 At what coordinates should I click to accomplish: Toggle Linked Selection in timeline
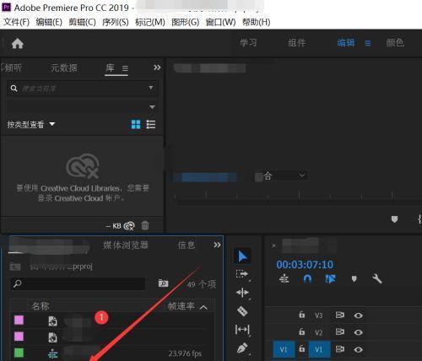[331, 279]
